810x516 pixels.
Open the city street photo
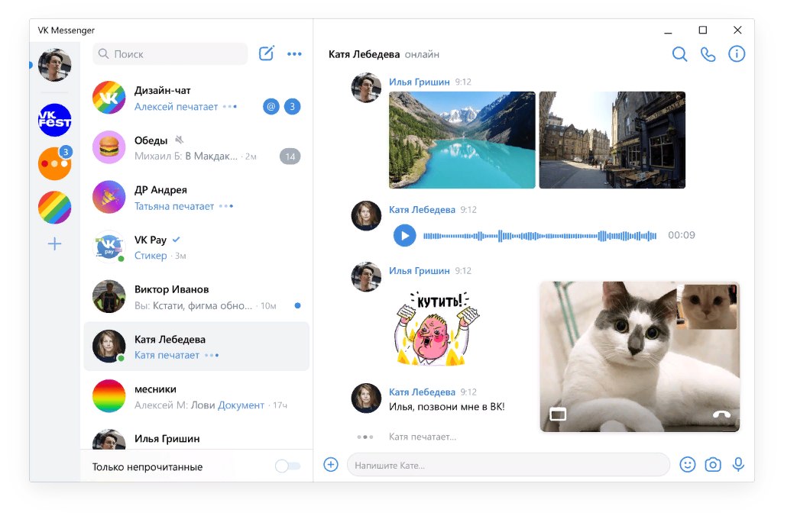coord(612,140)
